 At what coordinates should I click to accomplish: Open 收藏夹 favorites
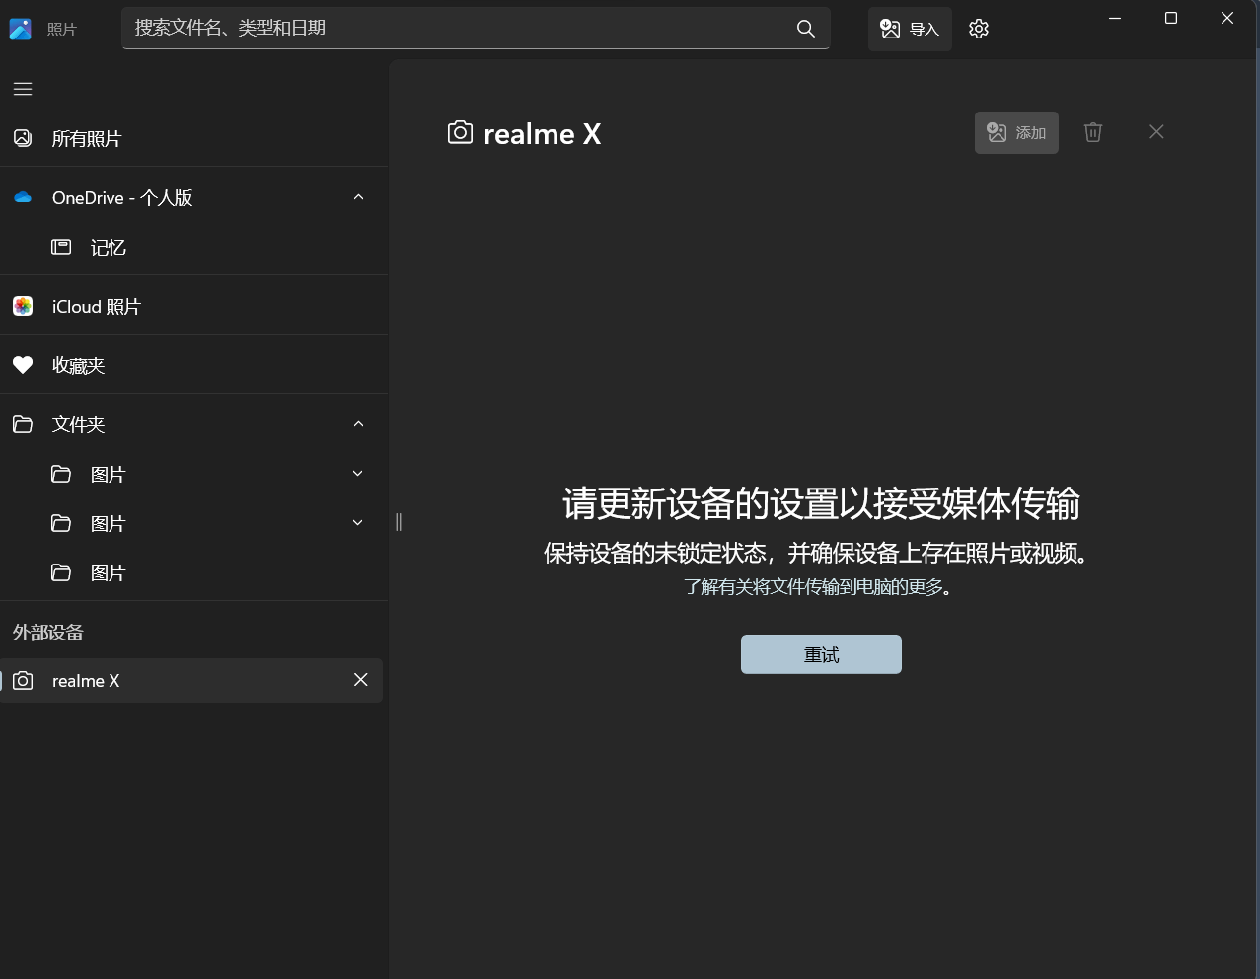pos(193,365)
